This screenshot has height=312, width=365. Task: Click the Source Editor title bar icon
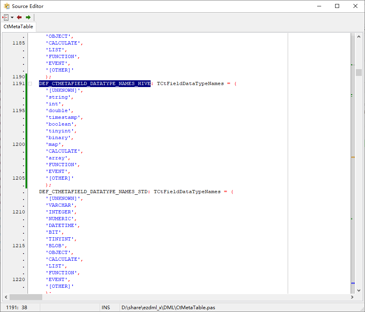7,6
